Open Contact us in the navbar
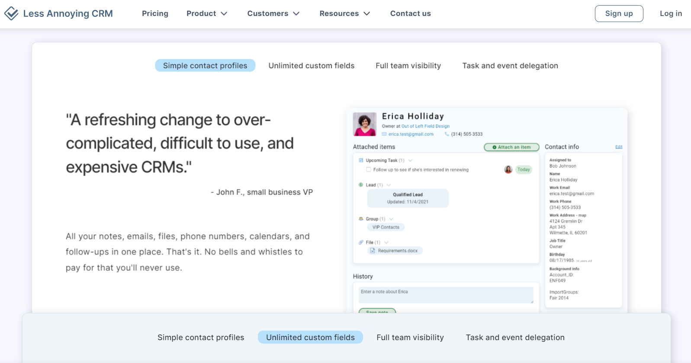 (411, 13)
